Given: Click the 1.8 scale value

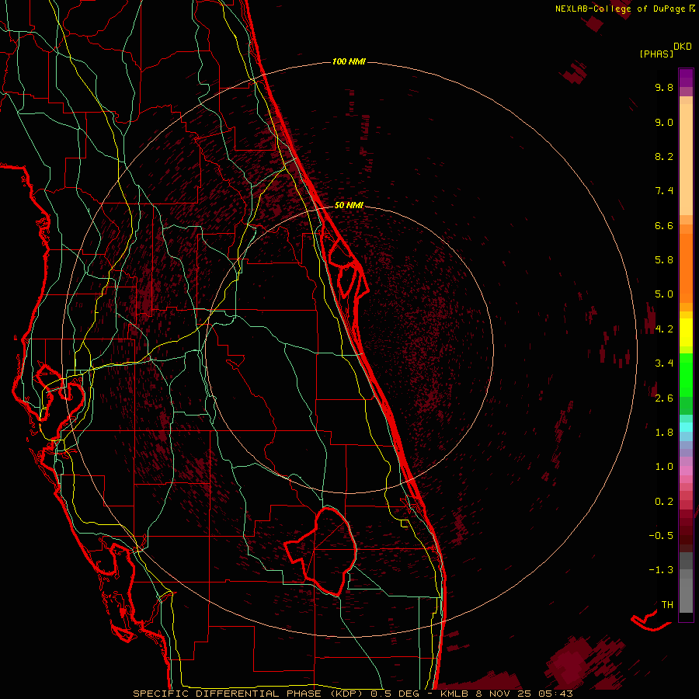Looking at the screenshot, I should [x=664, y=433].
